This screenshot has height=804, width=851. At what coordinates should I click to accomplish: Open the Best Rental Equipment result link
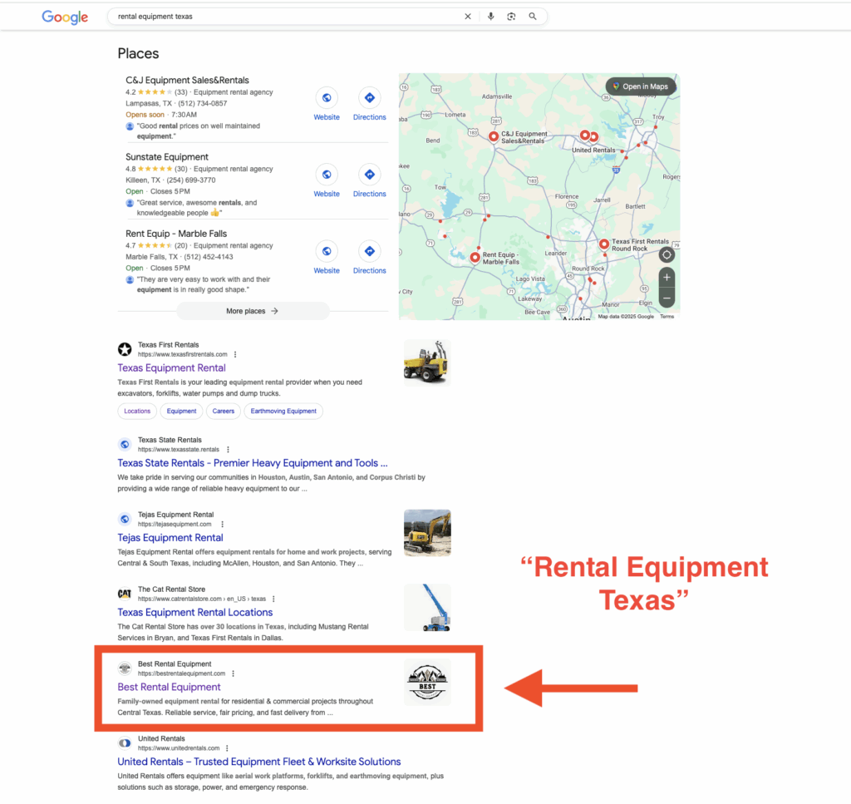click(x=170, y=687)
